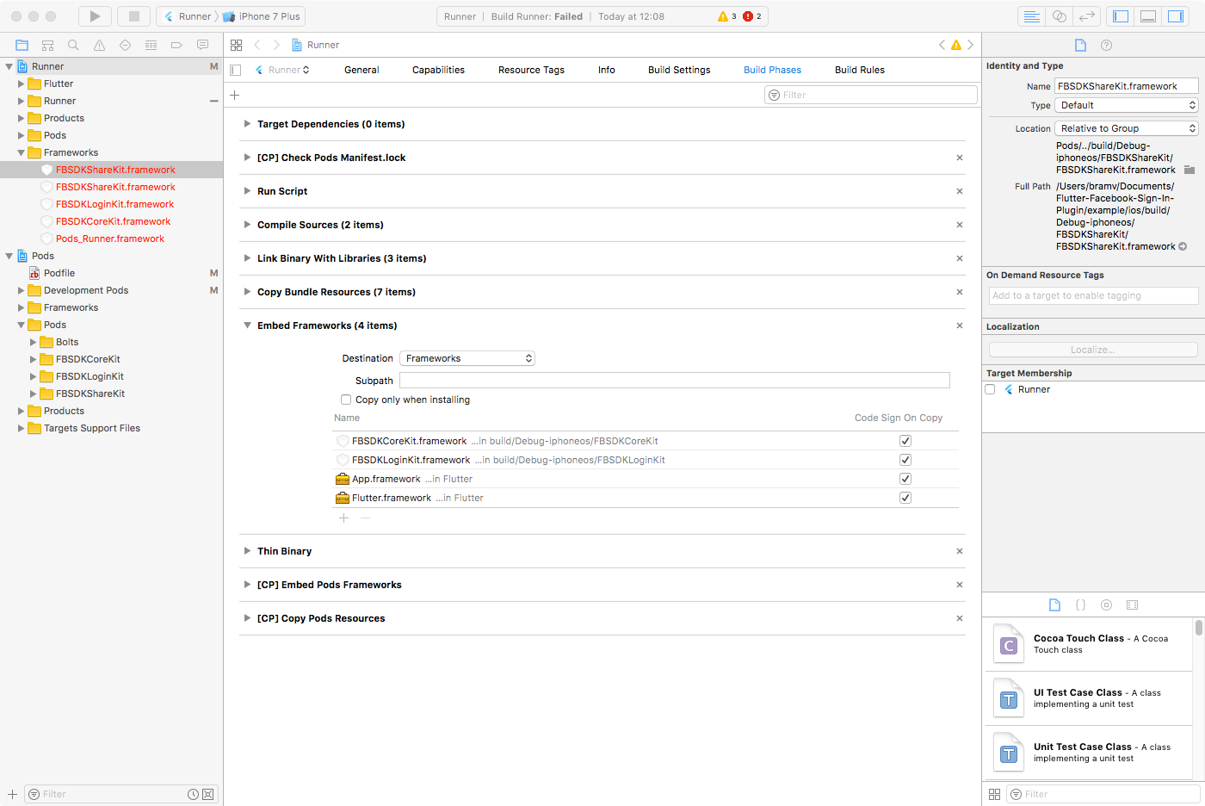
Task: Show the File inspector
Action: coord(1080,45)
